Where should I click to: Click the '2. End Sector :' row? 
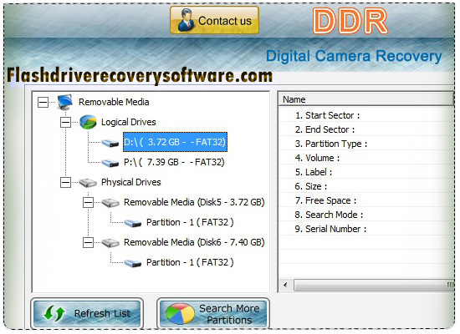(x=365, y=129)
